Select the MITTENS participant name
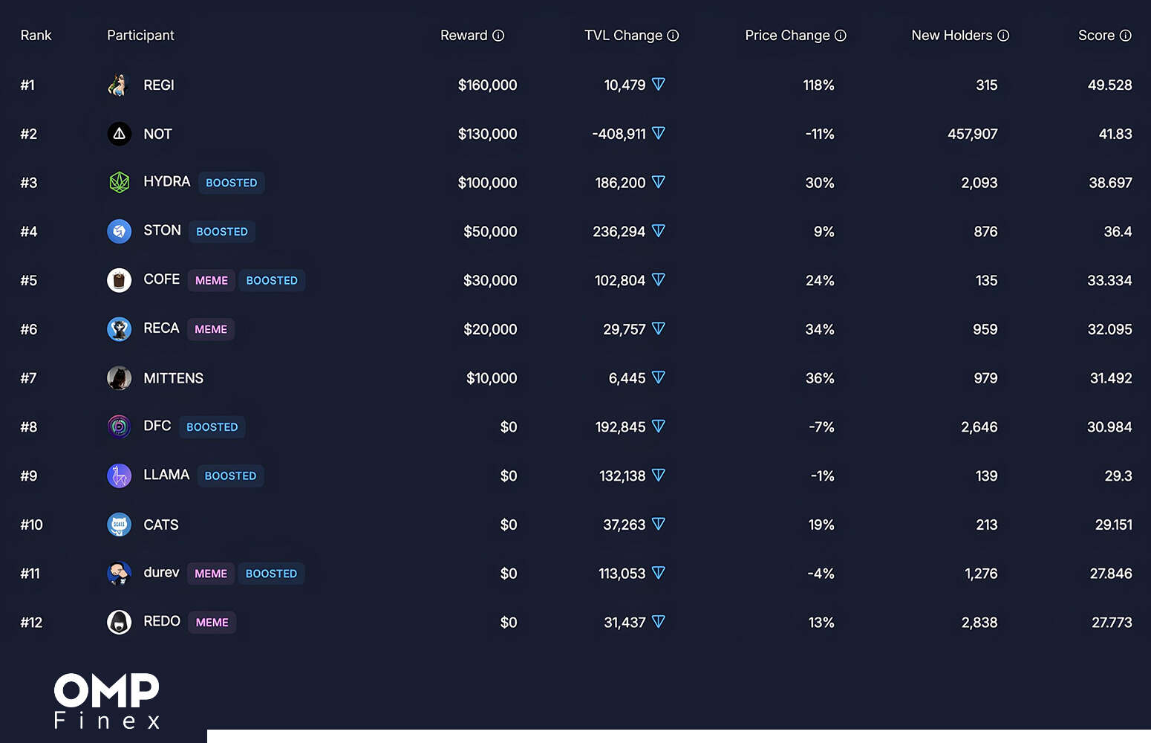 coord(173,378)
